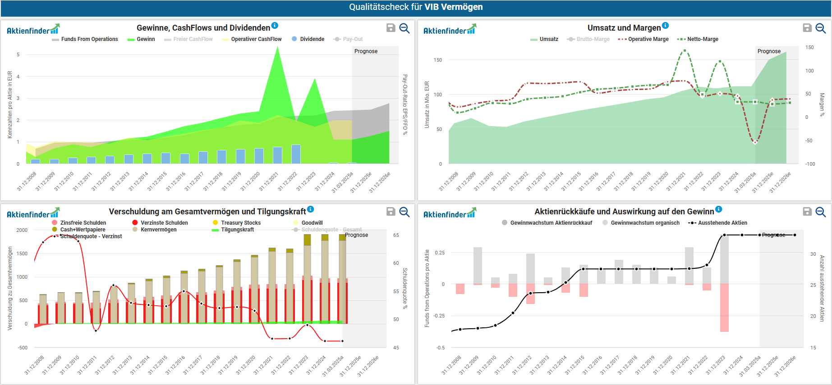Screen dimensions: 832x385
Task: Click save icon on Umsatz und Margen chart
Action: pos(807,28)
